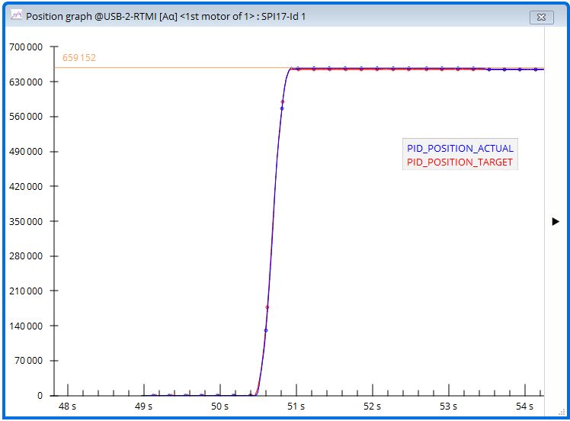The image size is (570, 421).
Task: Click the 53 s time axis label
Action: point(449,406)
